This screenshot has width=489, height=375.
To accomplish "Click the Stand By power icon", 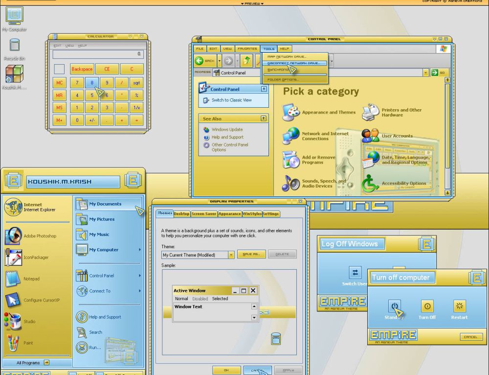I will [x=395, y=306].
